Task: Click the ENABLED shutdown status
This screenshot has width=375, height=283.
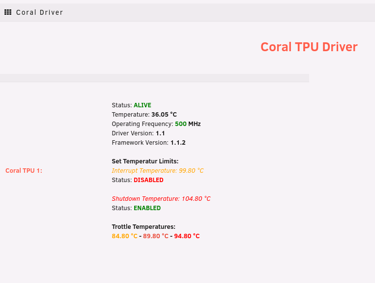Action: (147, 208)
